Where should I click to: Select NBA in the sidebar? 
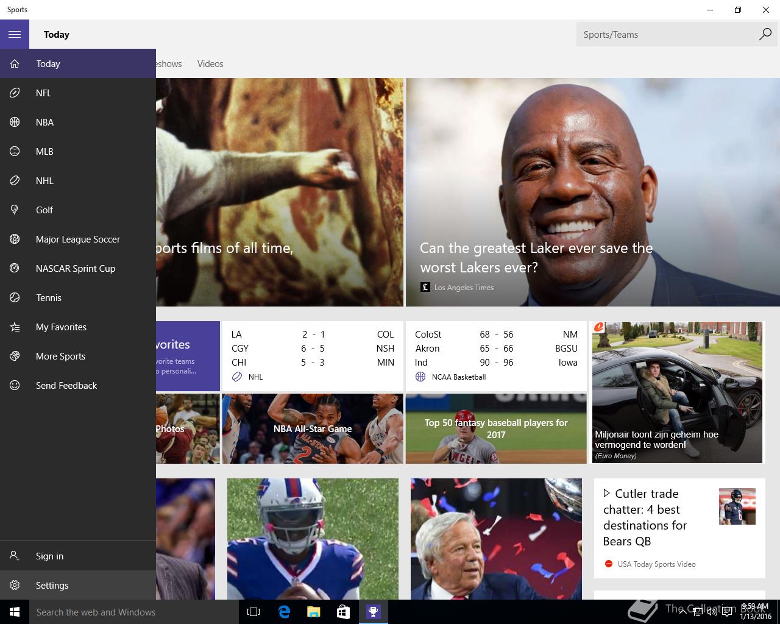(78, 122)
